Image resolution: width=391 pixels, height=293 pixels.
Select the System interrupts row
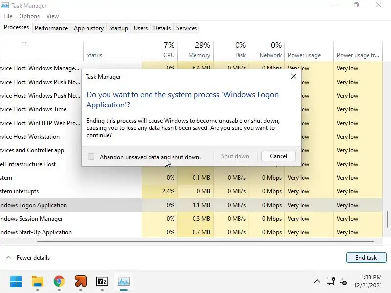[x=191, y=191]
